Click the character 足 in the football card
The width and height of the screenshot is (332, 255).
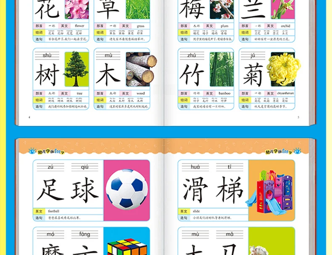[50, 190]
